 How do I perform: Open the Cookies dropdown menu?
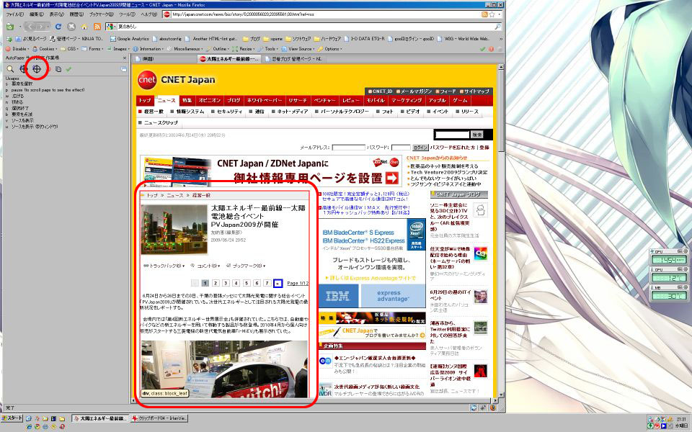click(45, 49)
